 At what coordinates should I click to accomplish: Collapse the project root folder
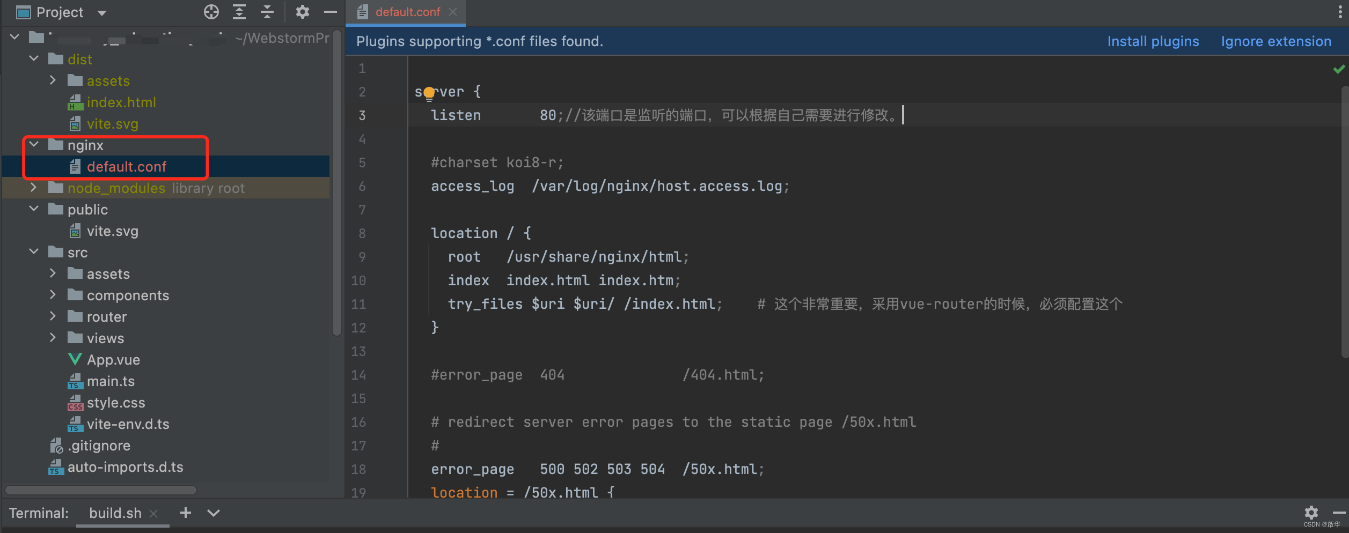pos(14,37)
